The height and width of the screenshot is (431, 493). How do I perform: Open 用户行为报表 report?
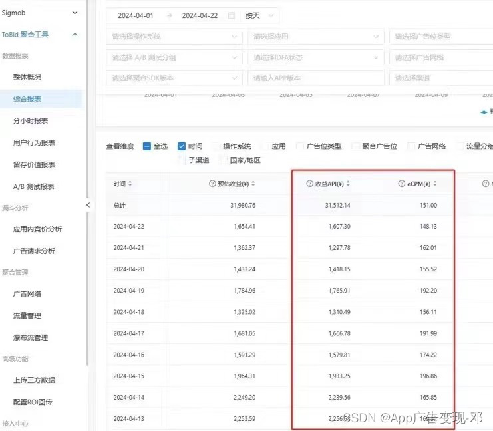(34, 143)
